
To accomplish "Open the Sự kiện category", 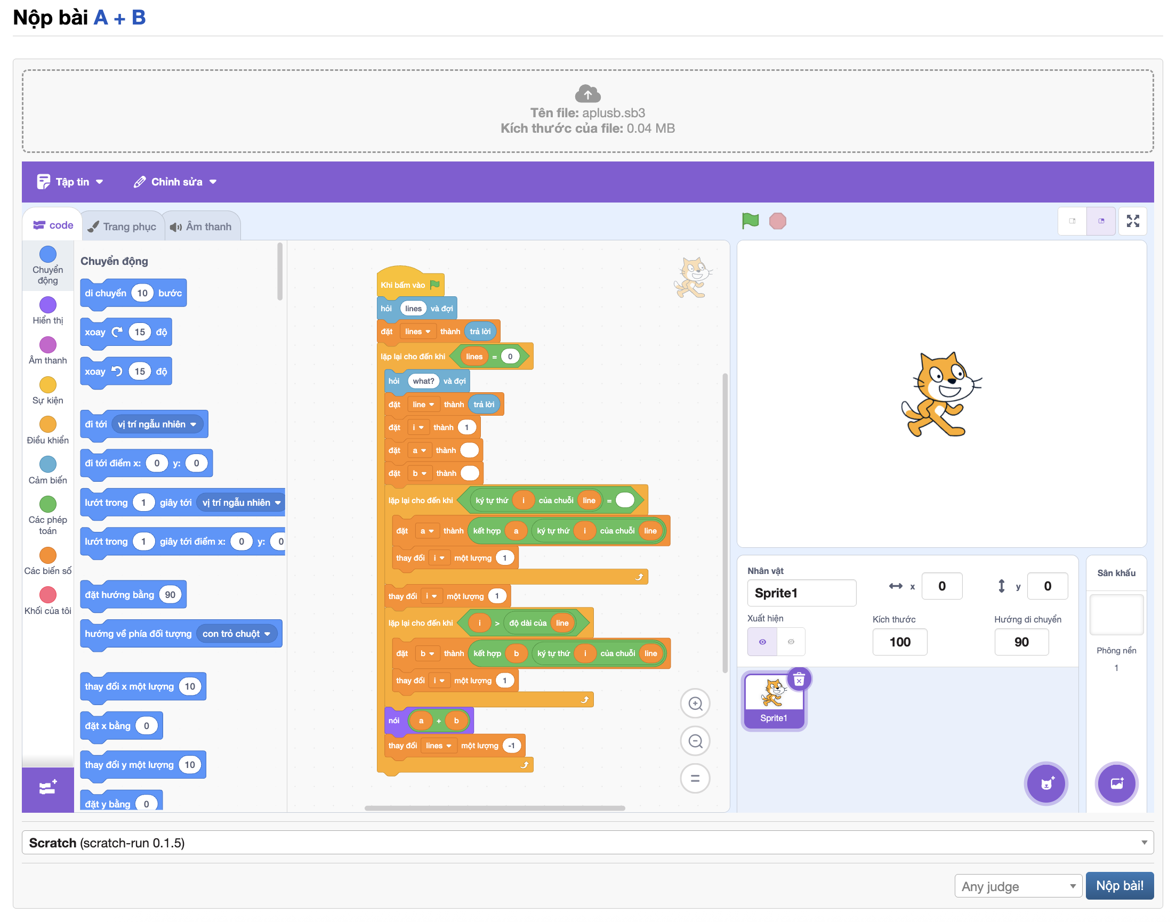I will coord(47,391).
